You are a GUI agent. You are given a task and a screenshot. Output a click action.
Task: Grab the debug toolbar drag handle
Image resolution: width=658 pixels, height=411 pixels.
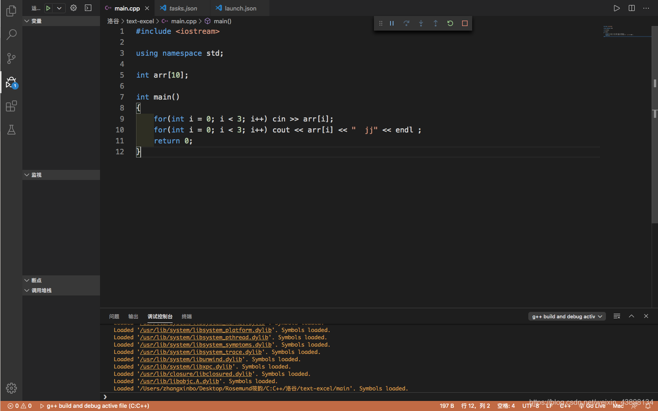click(381, 23)
